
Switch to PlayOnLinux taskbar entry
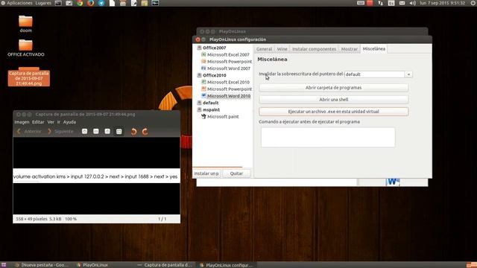pyautogui.click(x=92, y=265)
